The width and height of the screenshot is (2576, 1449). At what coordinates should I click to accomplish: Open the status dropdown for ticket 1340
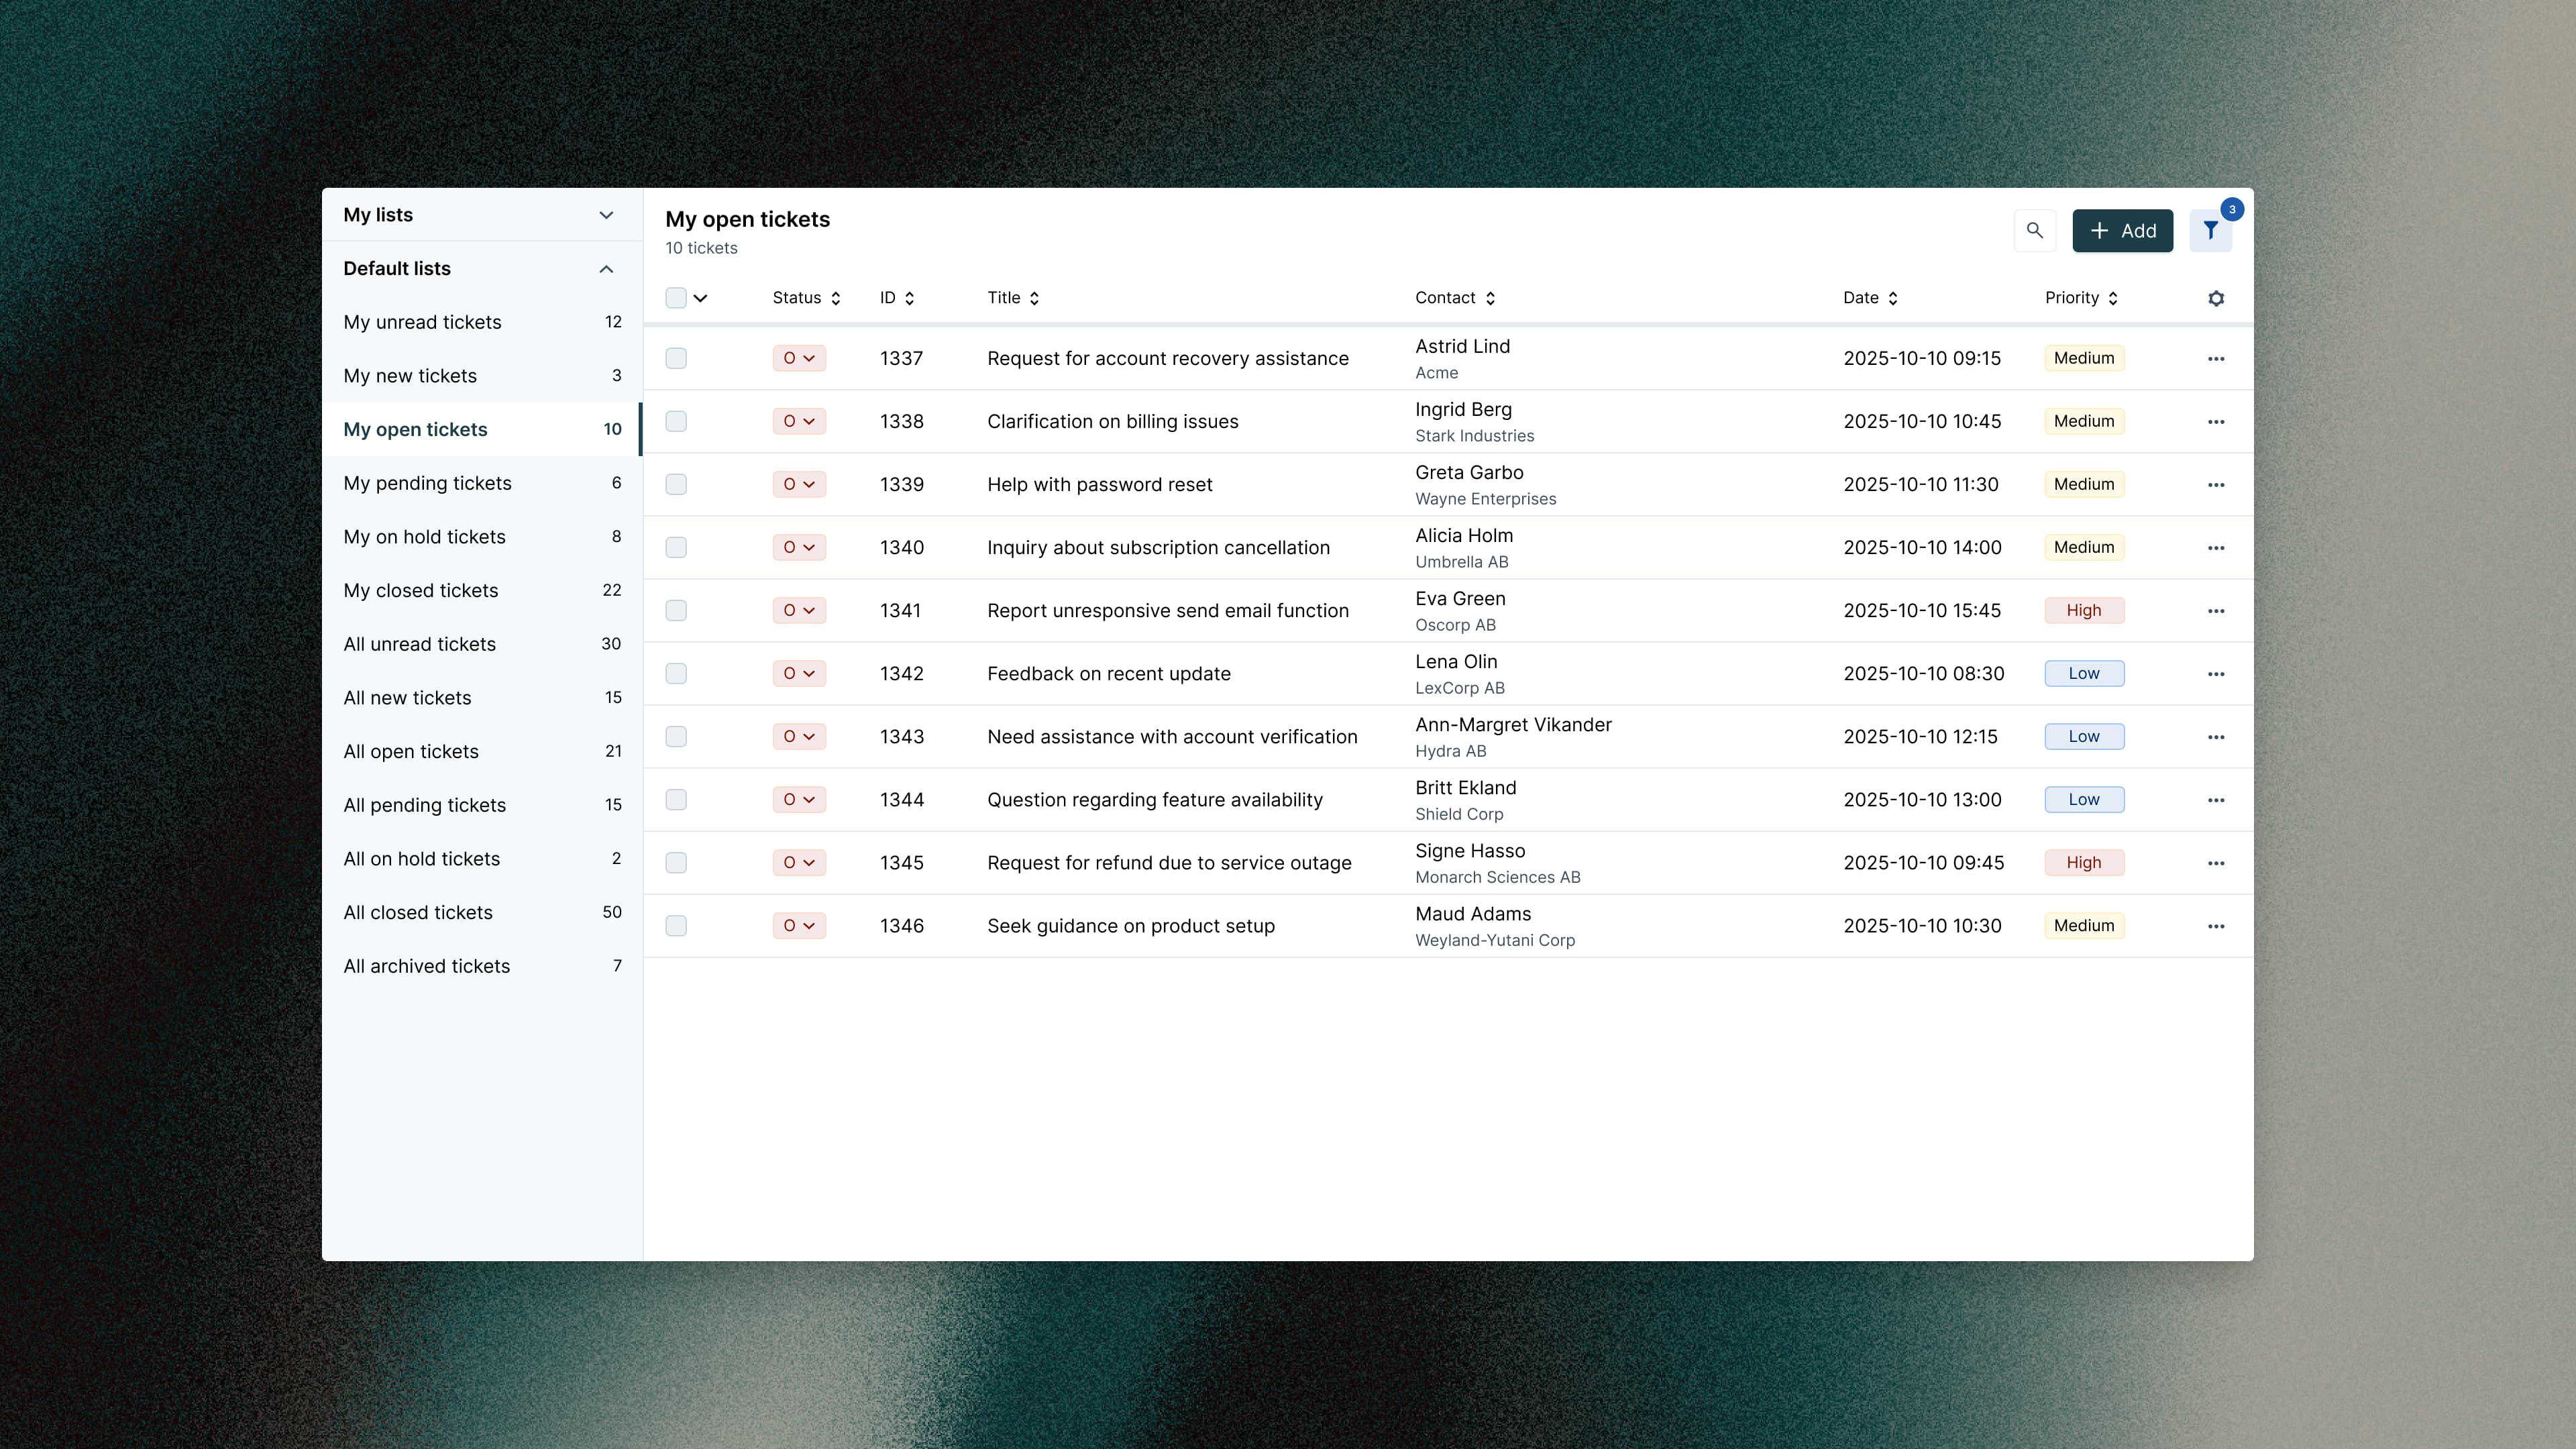click(x=798, y=547)
